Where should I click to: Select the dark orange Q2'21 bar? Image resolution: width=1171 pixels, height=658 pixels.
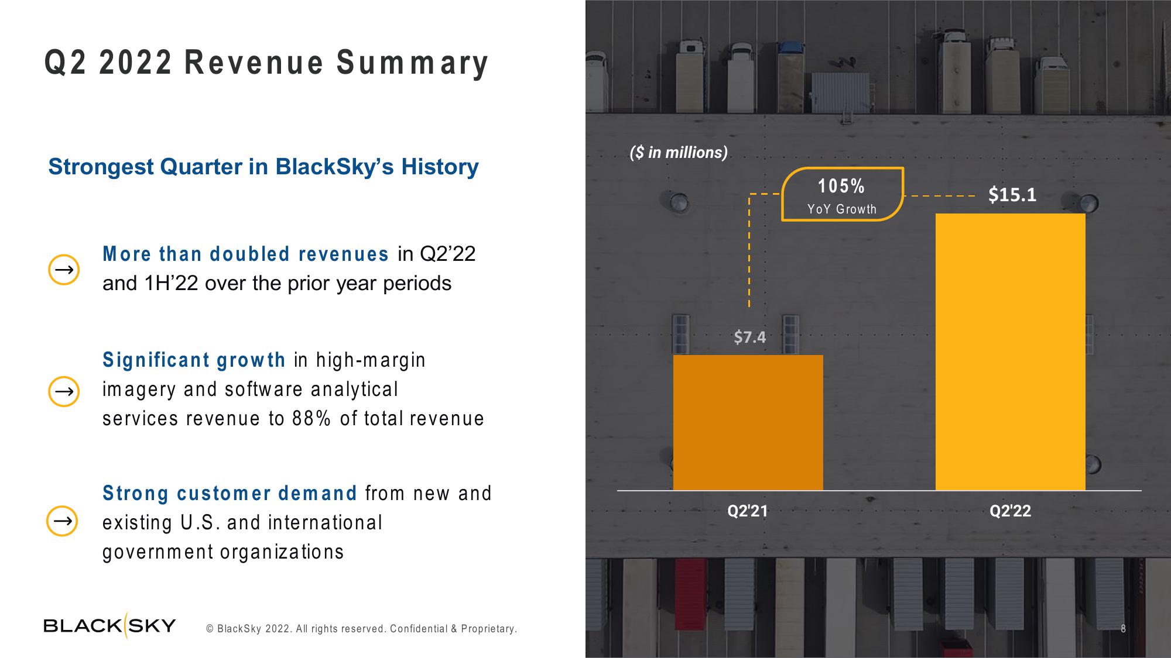[748, 422]
